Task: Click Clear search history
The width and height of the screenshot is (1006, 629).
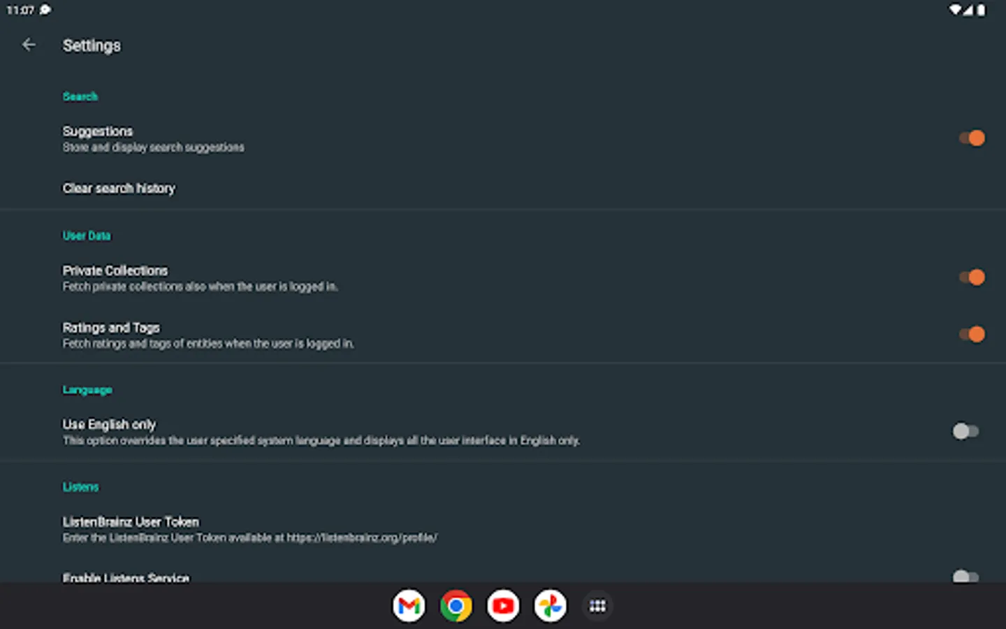Action: tap(119, 188)
